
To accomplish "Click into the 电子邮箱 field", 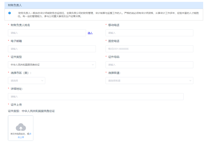I will tap(52, 49).
